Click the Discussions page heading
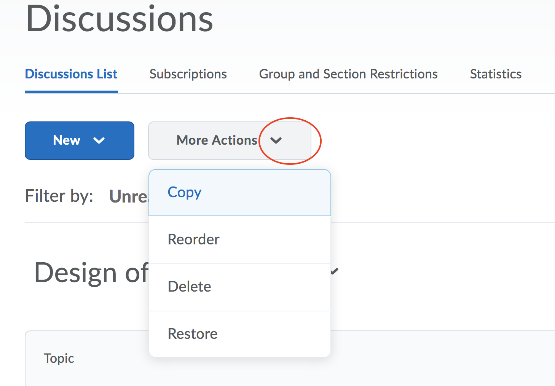This screenshot has width=555, height=386. [x=119, y=19]
